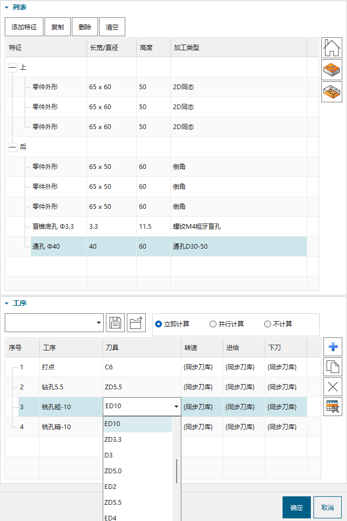This screenshot has height=521, width=347.
Task: Click tool cell ZD5.5 in row 2
Action: [142, 387]
